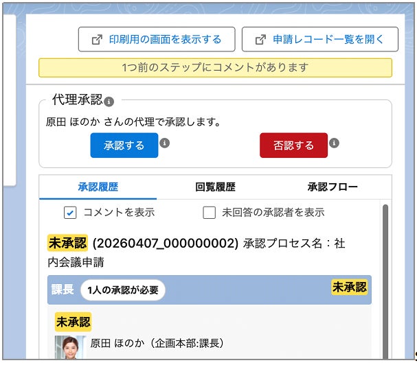Click info icon next to 承認する button
The height and width of the screenshot is (365, 417).
point(165,143)
